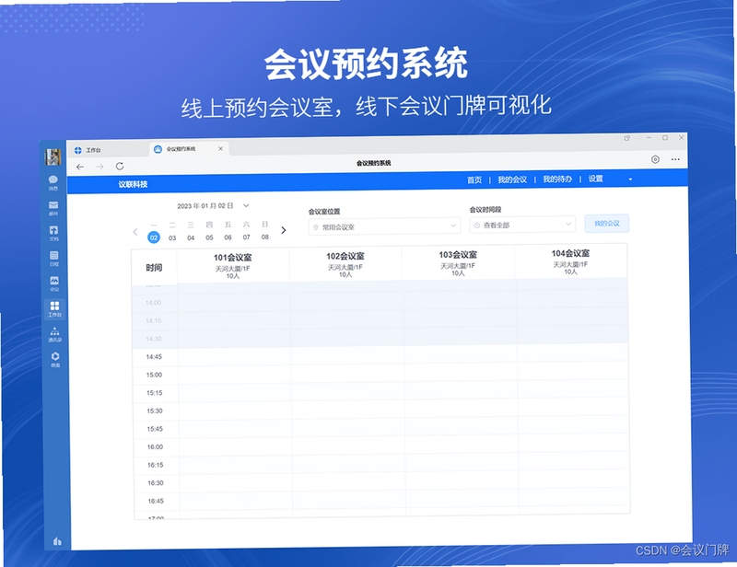Select the 工作台 workbench sidebar icon
Image resolution: width=737 pixels, height=567 pixels.
[54, 309]
